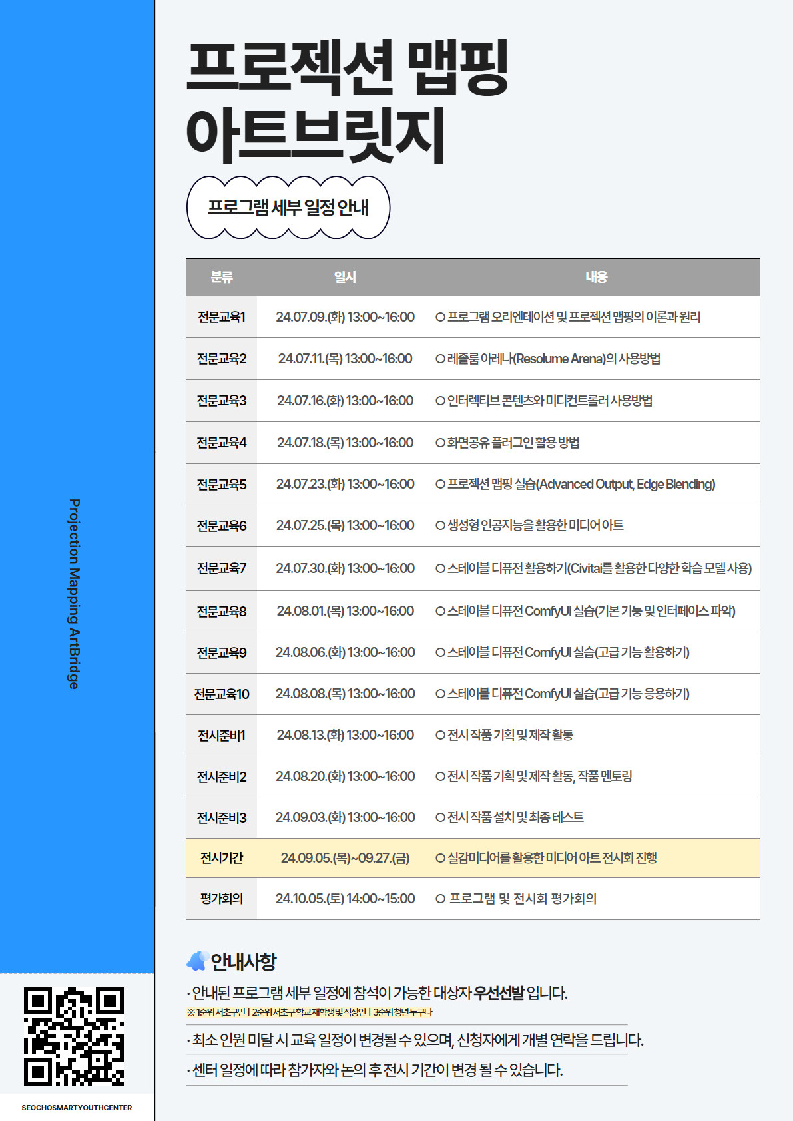Click the blue bell icon beside 안내사항
The height and width of the screenshot is (1121, 793).
(x=196, y=961)
